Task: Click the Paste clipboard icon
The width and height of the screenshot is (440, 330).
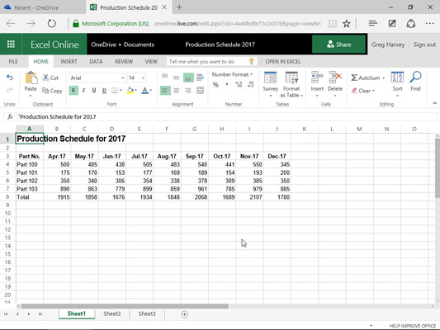Action: [x=31, y=78]
